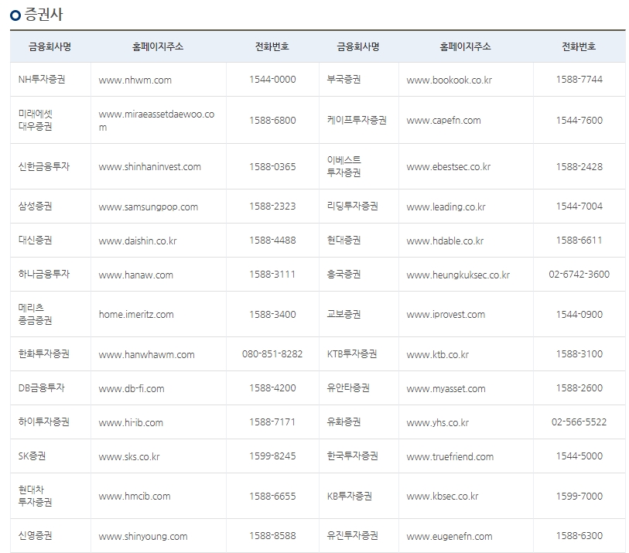629x553 pixels.
Task: Click www.db-fi.com address
Action: 132,389
